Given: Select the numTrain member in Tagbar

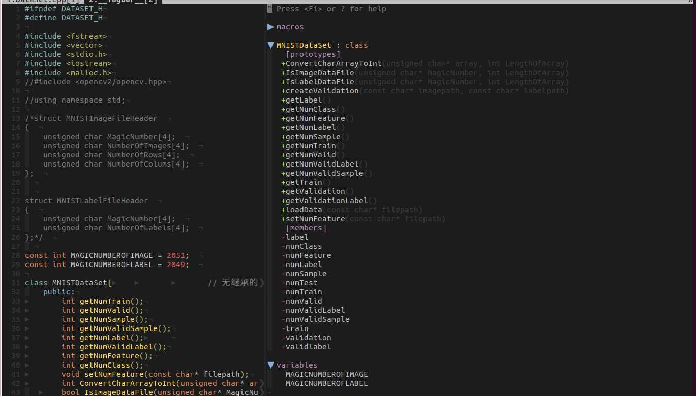Looking at the screenshot, I should 304,292.
